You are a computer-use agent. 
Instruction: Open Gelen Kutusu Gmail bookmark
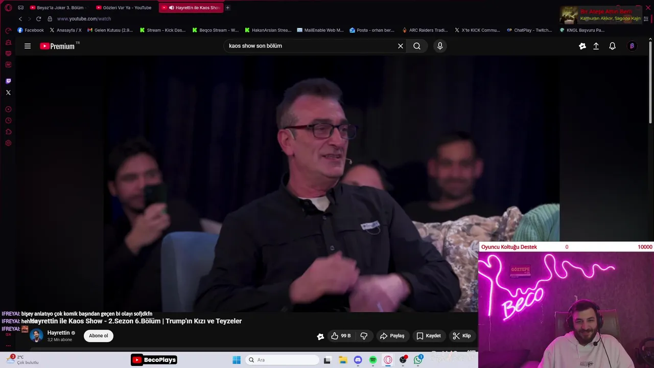click(110, 30)
